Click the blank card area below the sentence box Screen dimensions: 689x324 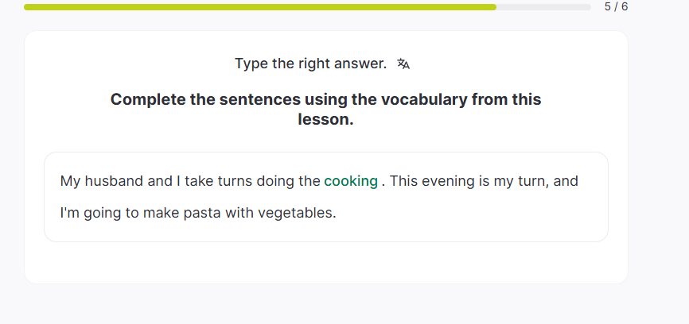coord(326,262)
